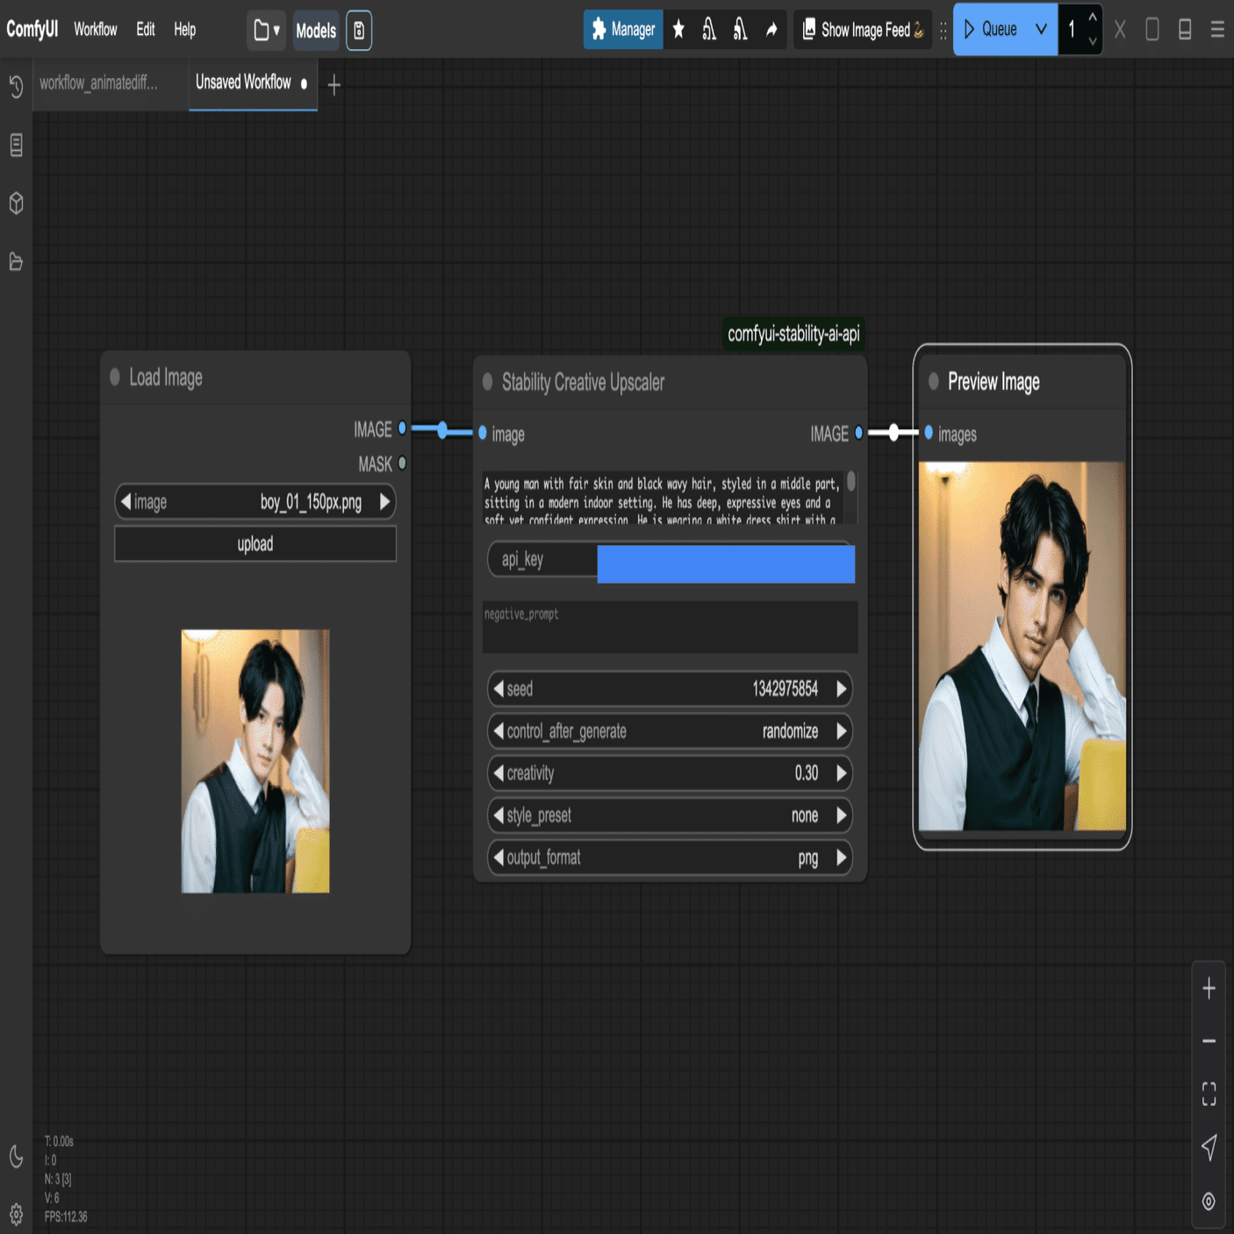Select next image file with right arrow

(x=384, y=502)
